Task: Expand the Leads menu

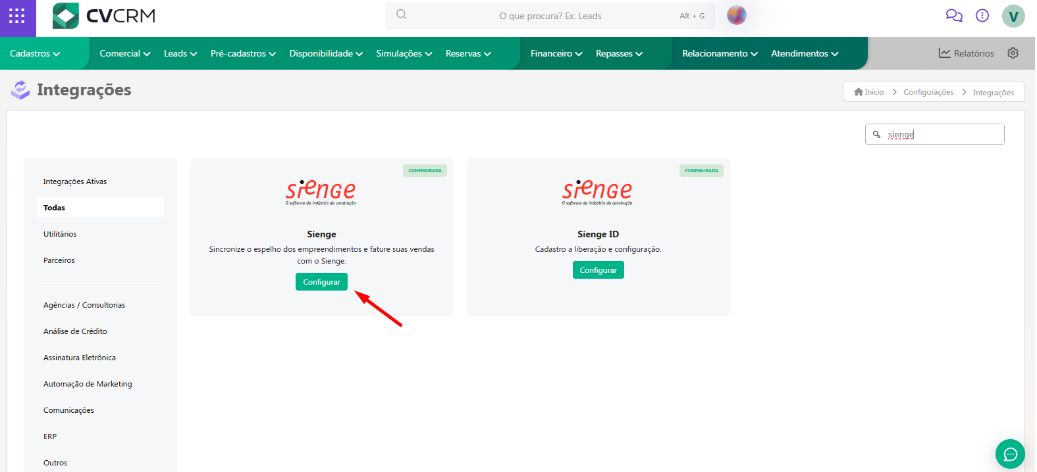Action: (180, 53)
